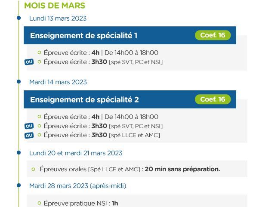Click green bullet next to Épreuve pratique NSI
This screenshot has height=207, width=253.
[39, 203]
